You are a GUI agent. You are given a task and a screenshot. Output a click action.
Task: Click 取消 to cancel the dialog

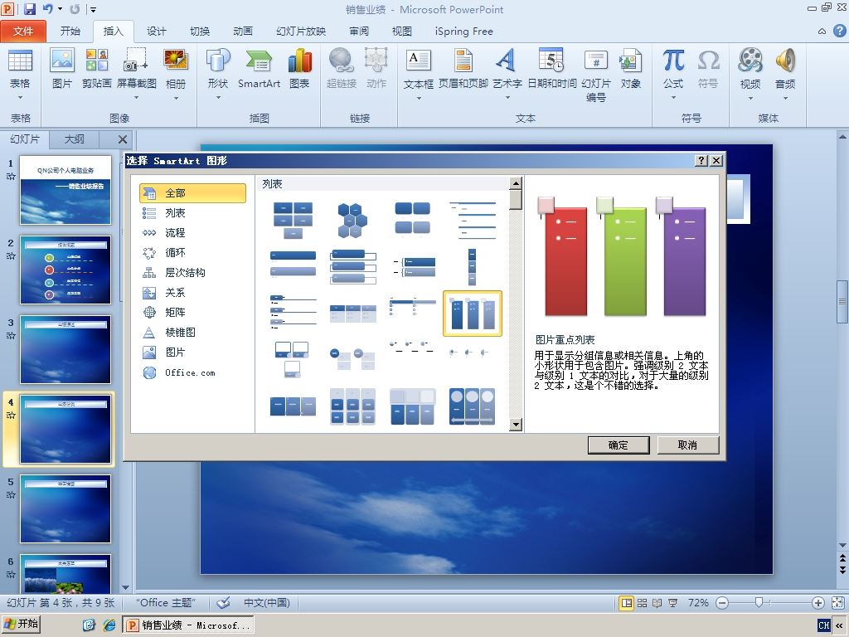(687, 445)
